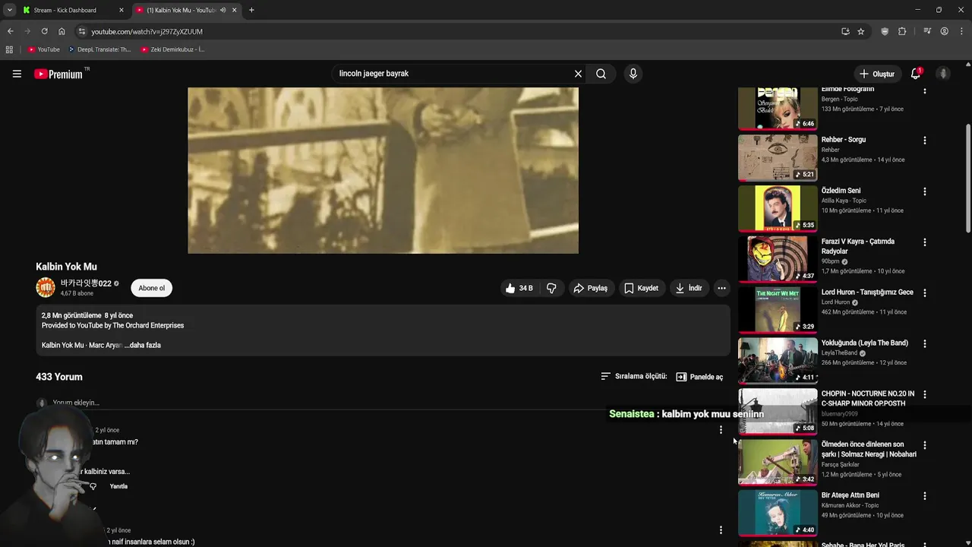The width and height of the screenshot is (972, 547).
Task: Open the channel avatar under the title
Action: pyautogui.click(x=46, y=288)
